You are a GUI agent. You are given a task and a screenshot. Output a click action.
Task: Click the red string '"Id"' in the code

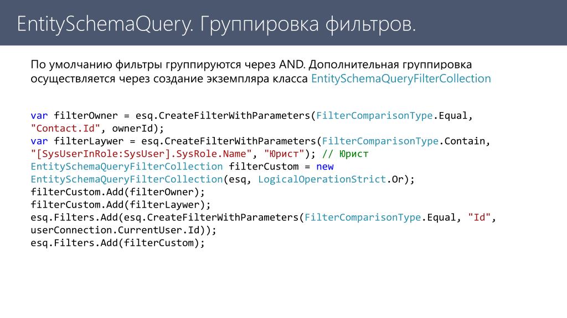coord(479,218)
